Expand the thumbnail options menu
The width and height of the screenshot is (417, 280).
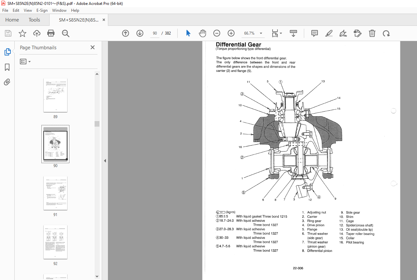click(25, 62)
